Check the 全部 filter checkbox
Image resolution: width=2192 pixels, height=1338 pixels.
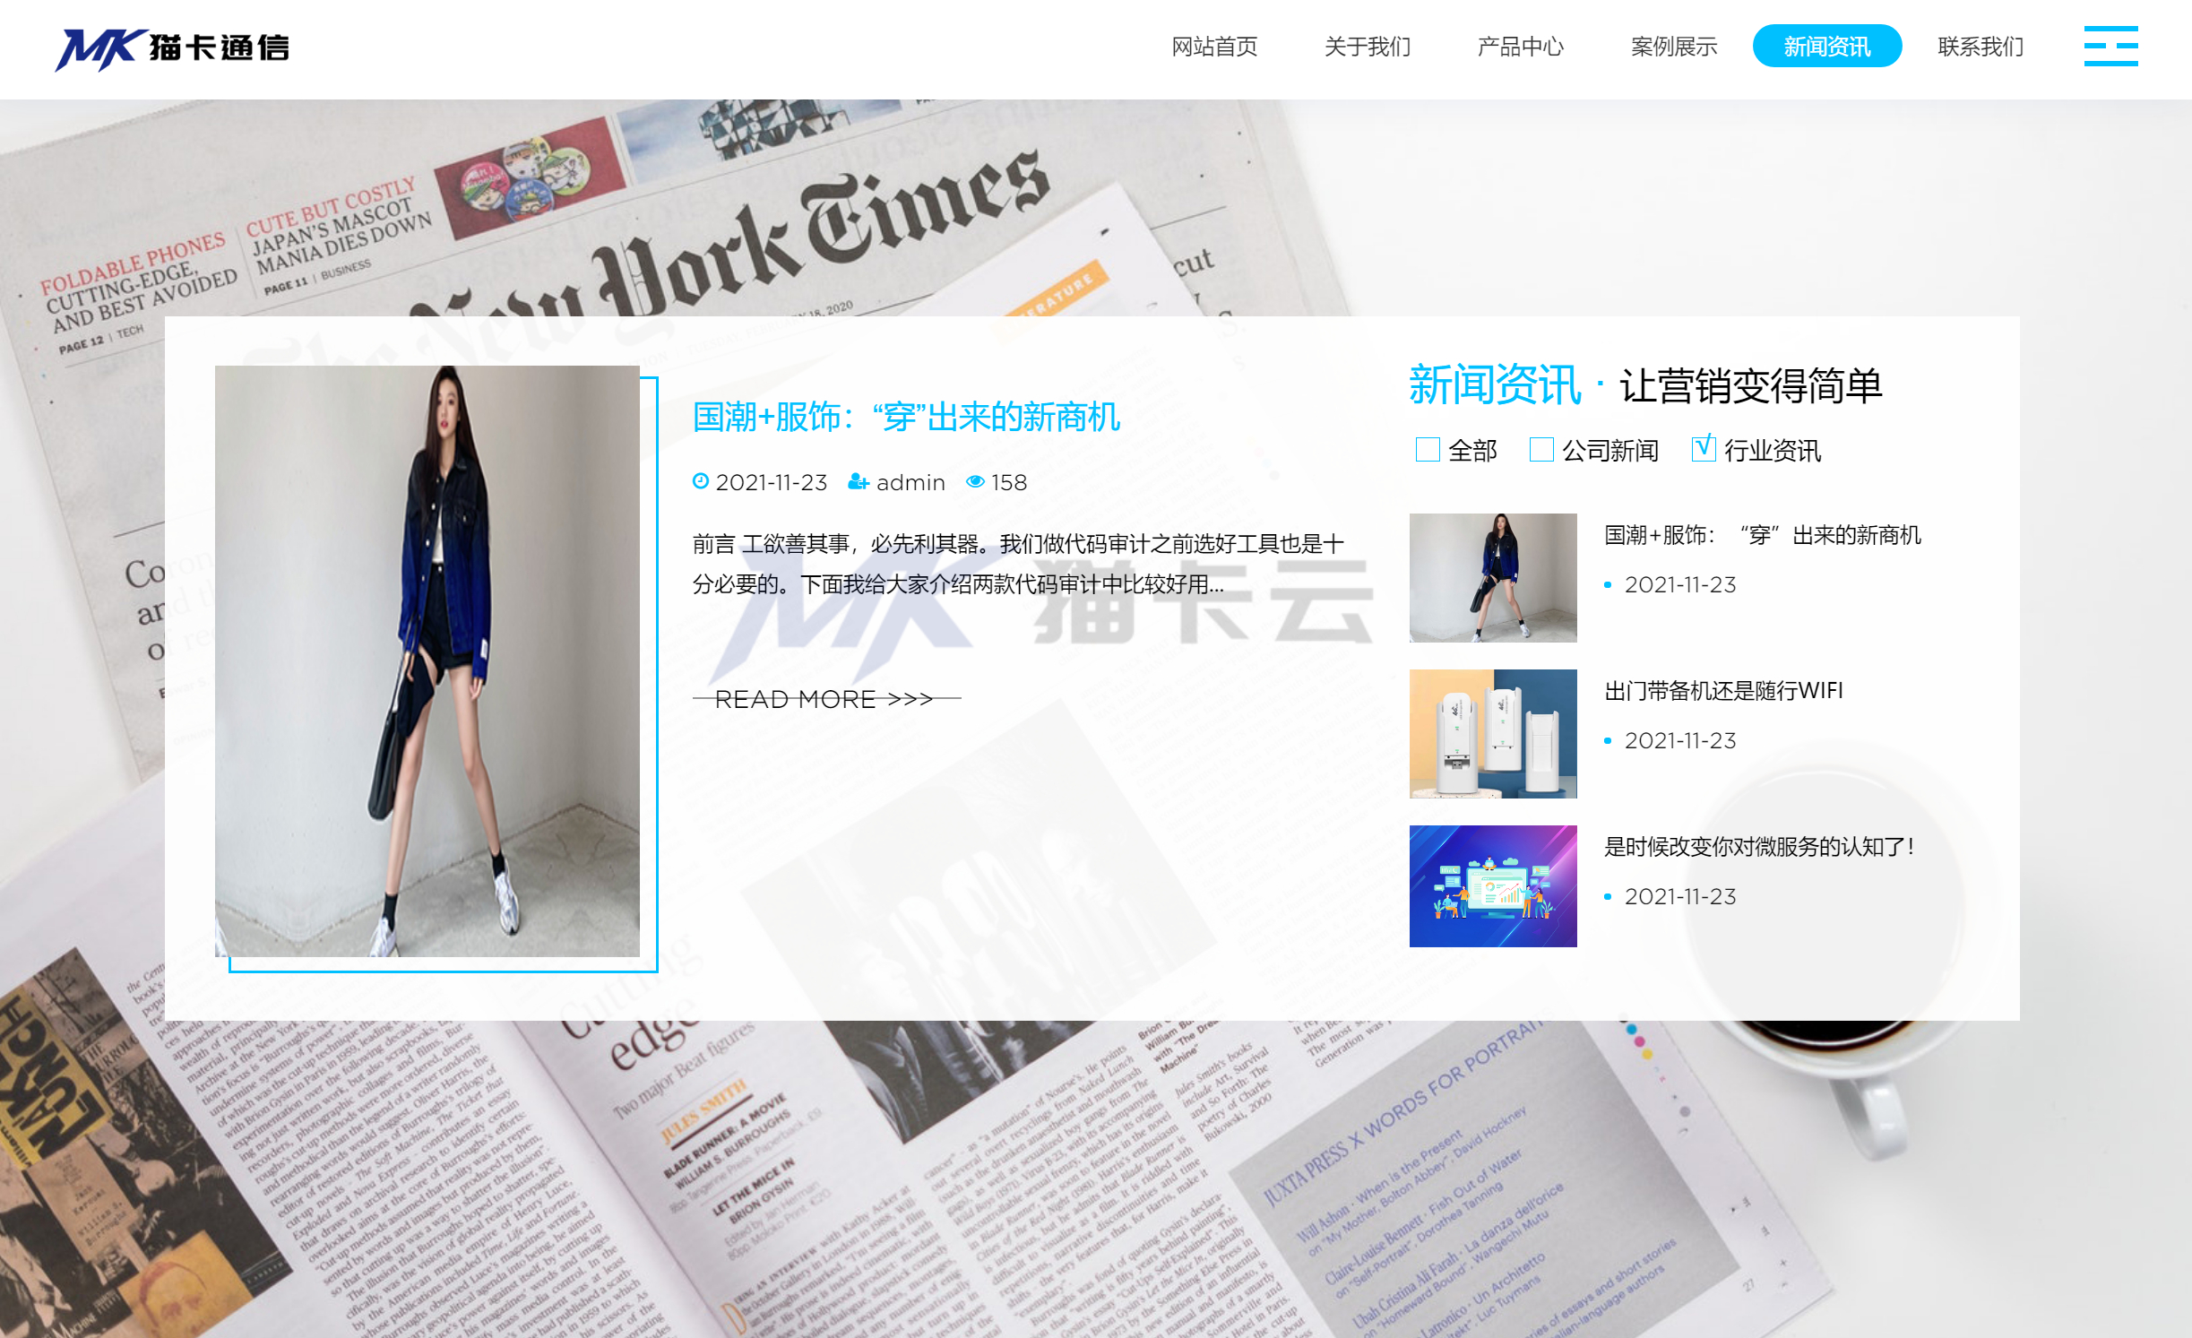(1428, 450)
